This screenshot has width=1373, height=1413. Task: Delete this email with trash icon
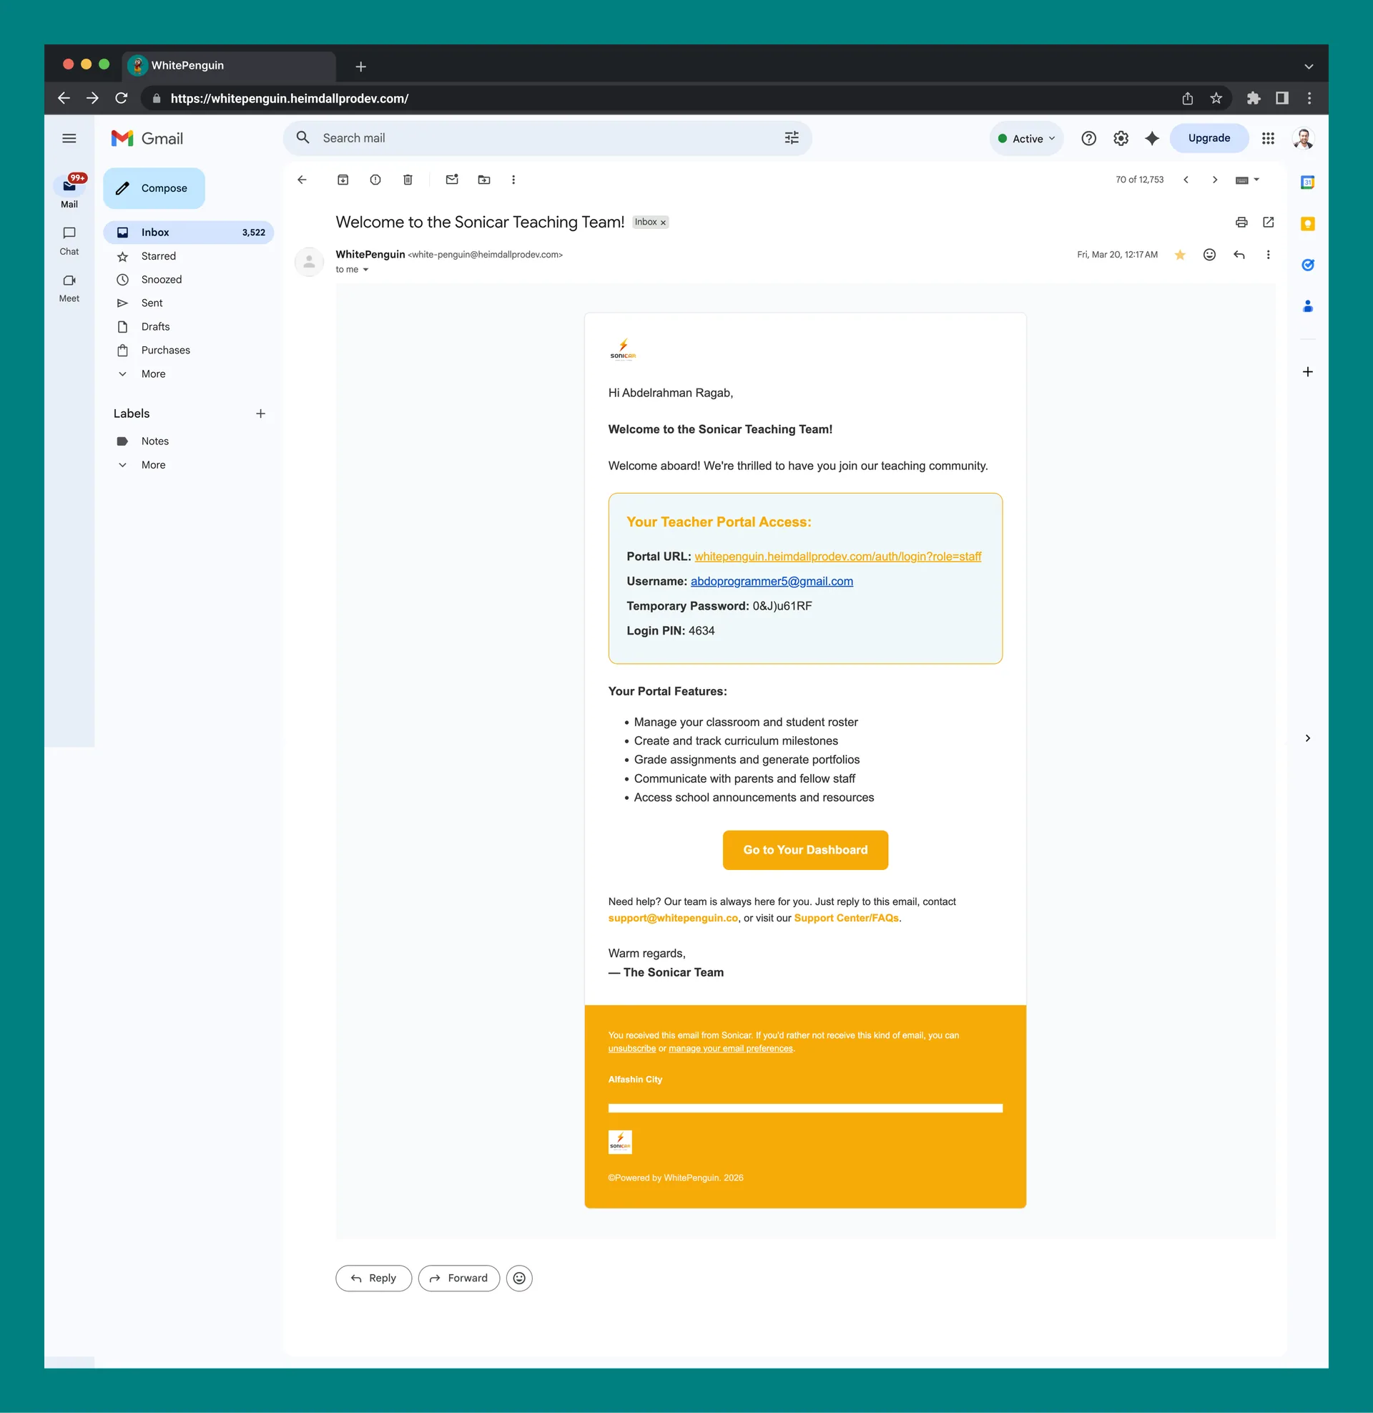click(x=408, y=180)
